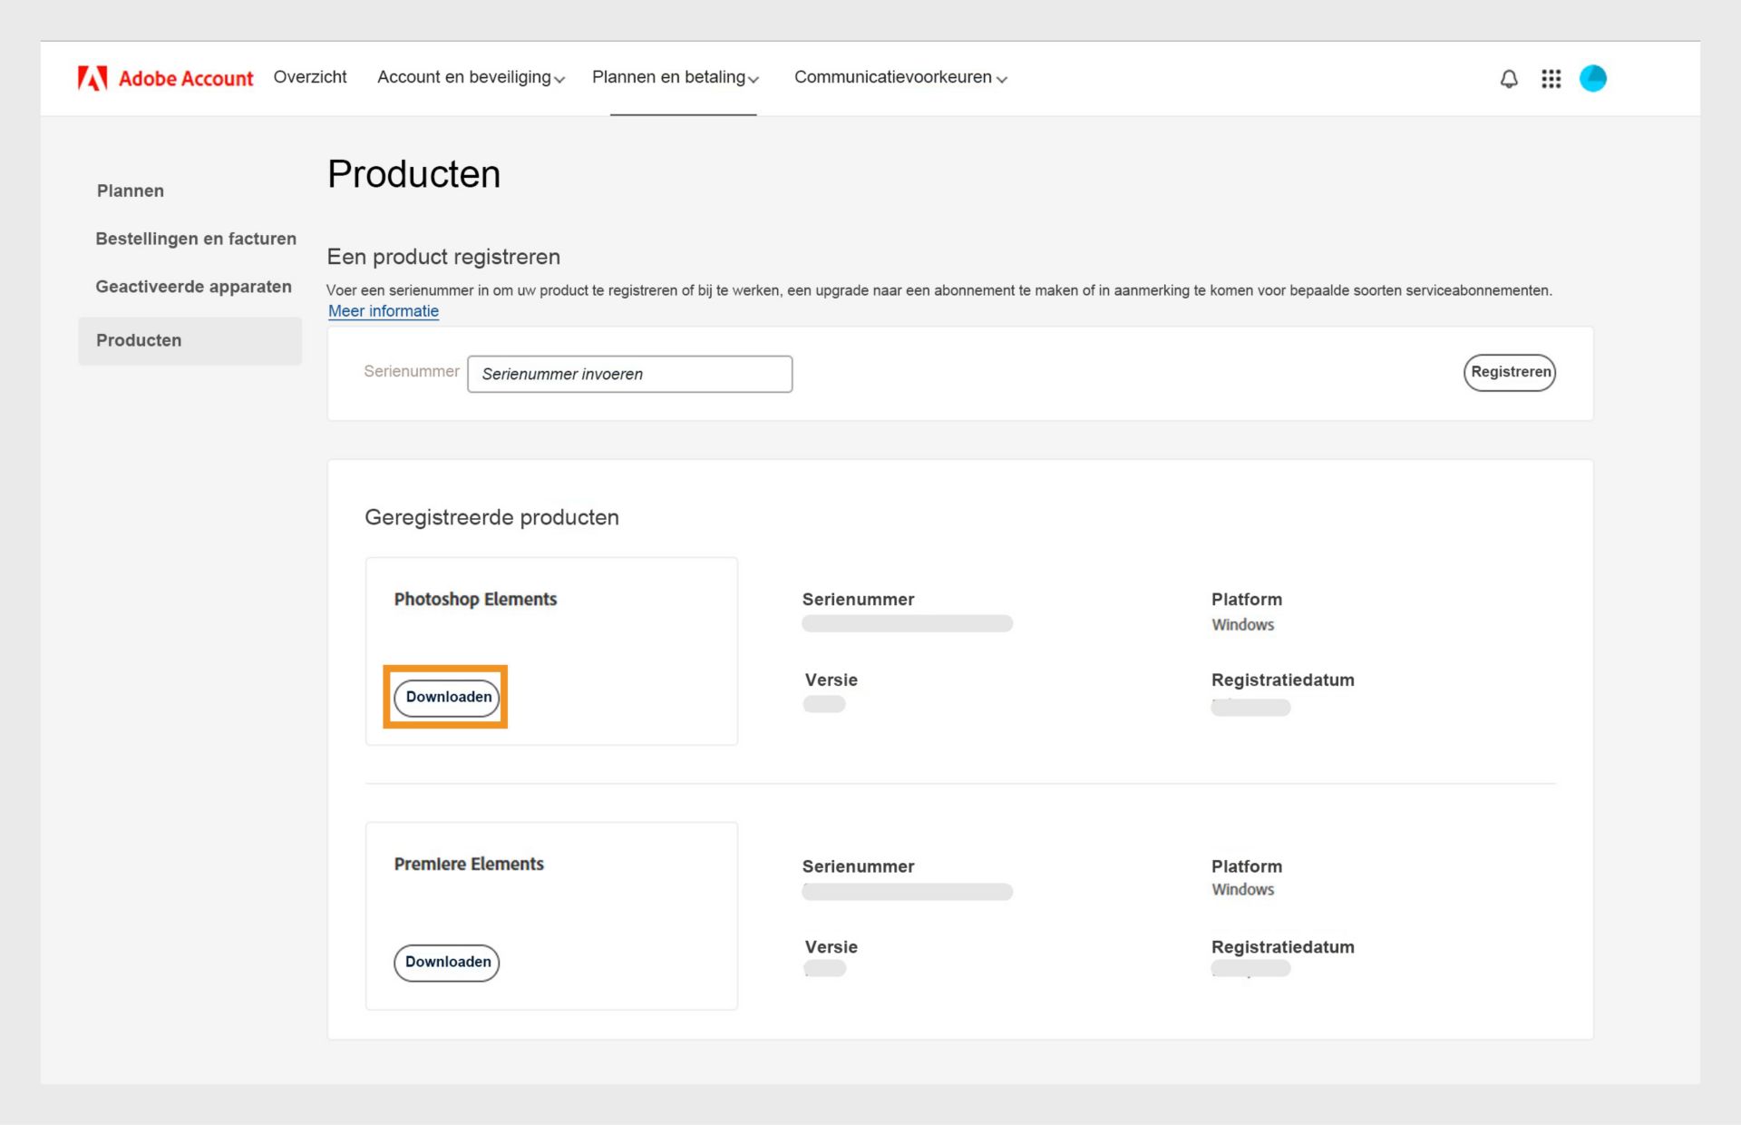Image resolution: width=1741 pixels, height=1125 pixels.
Task: Expand Account en beveiliging menu
Action: click(x=471, y=78)
